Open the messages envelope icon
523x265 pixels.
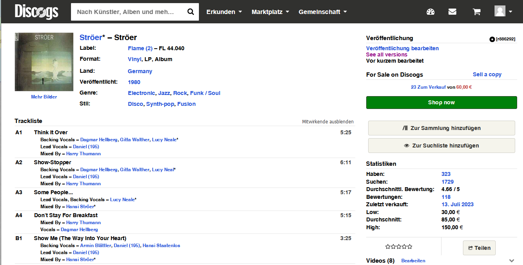pyautogui.click(x=452, y=12)
